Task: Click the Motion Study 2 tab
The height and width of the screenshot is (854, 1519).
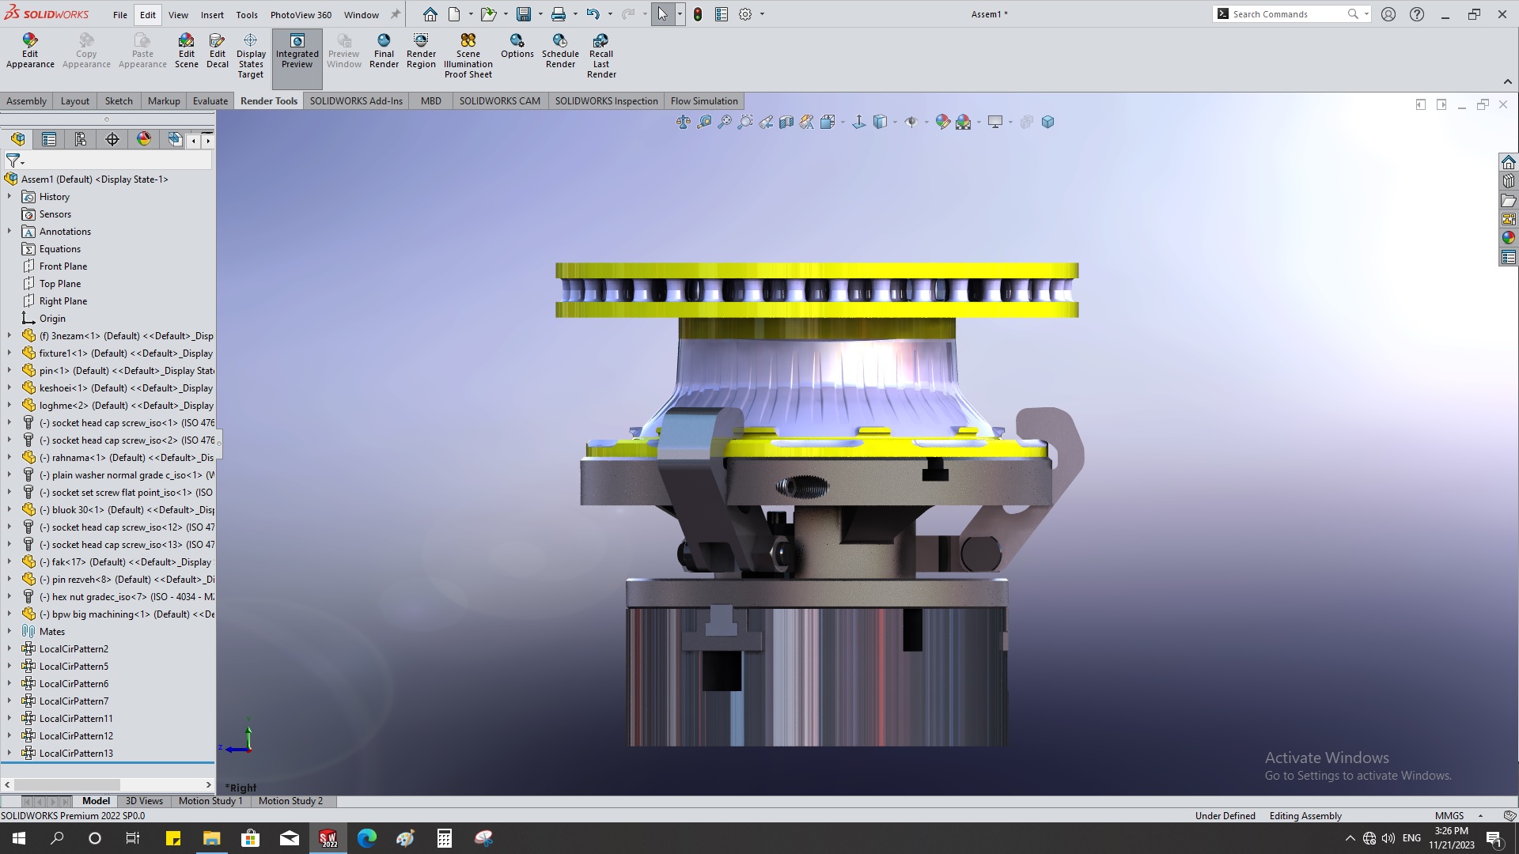Action: 290,801
